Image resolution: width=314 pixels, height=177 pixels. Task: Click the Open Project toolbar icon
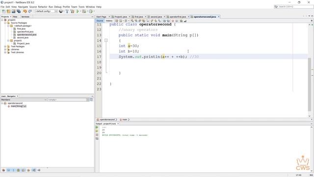tap(14, 11)
